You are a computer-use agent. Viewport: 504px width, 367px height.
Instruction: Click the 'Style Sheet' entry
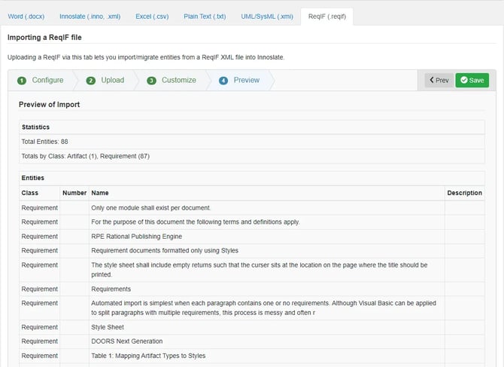point(108,327)
